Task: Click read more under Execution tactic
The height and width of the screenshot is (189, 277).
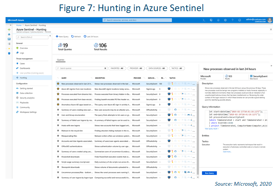Action: click(x=227, y=152)
